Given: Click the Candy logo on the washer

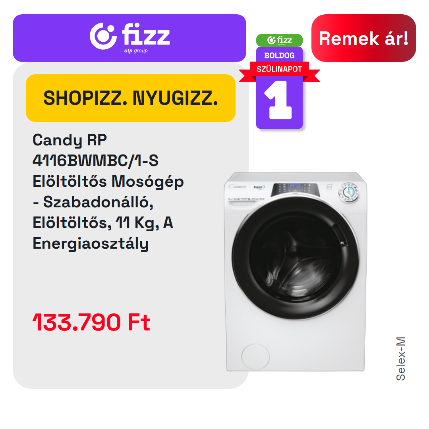Looking at the screenshot, I should tap(238, 187).
